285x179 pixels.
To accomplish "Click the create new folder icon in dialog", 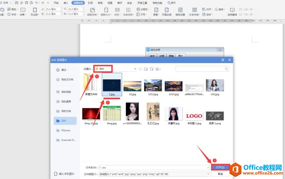I will pos(152,69).
